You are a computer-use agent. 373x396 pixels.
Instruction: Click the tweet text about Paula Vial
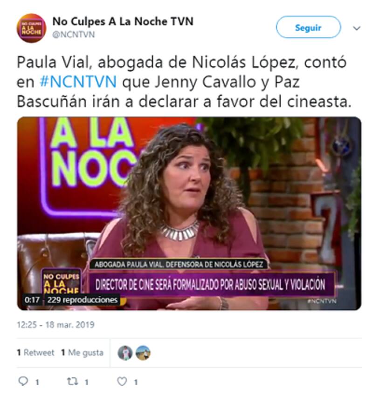[184, 82]
